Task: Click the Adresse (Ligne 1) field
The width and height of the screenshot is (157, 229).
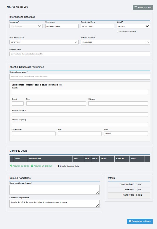Action: (80, 114)
